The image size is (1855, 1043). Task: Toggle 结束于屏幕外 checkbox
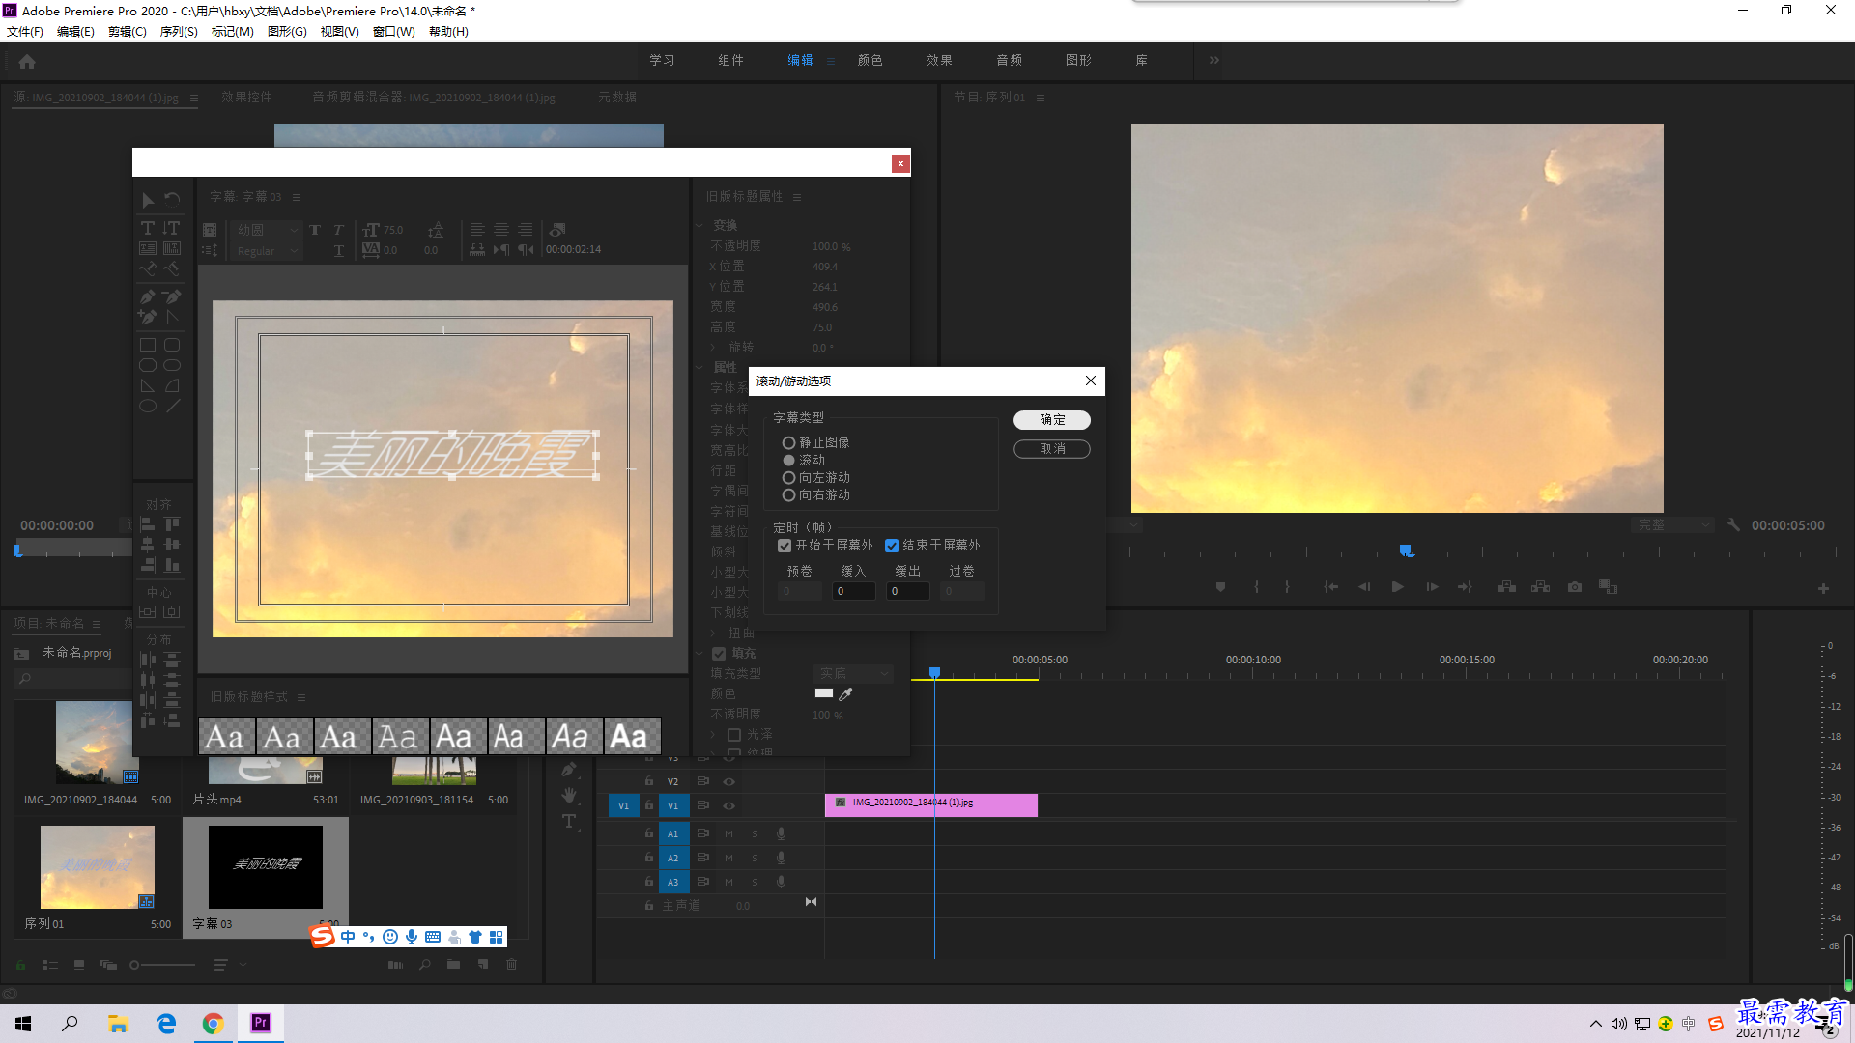point(892,546)
